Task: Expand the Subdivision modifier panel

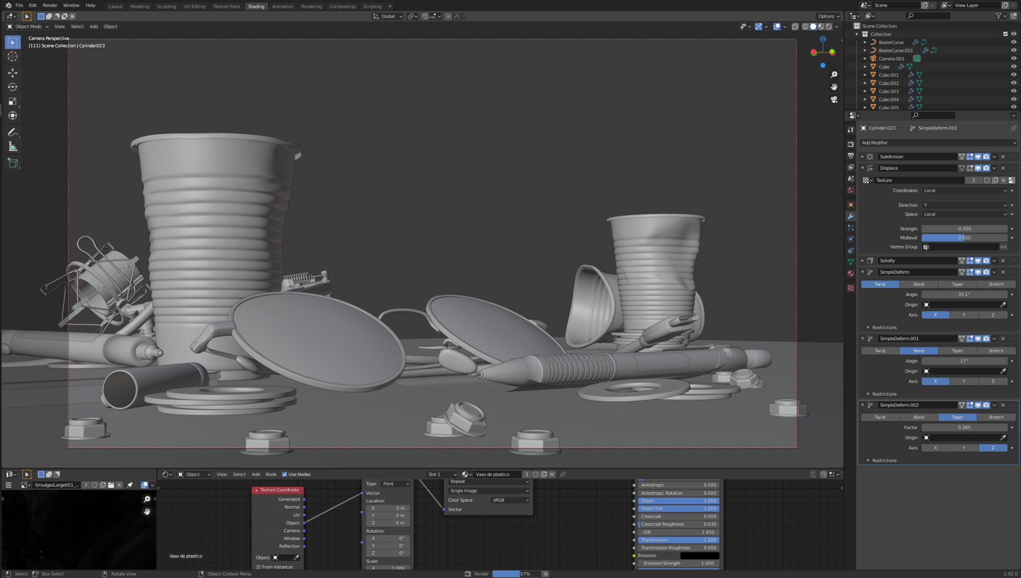Action: [863, 157]
